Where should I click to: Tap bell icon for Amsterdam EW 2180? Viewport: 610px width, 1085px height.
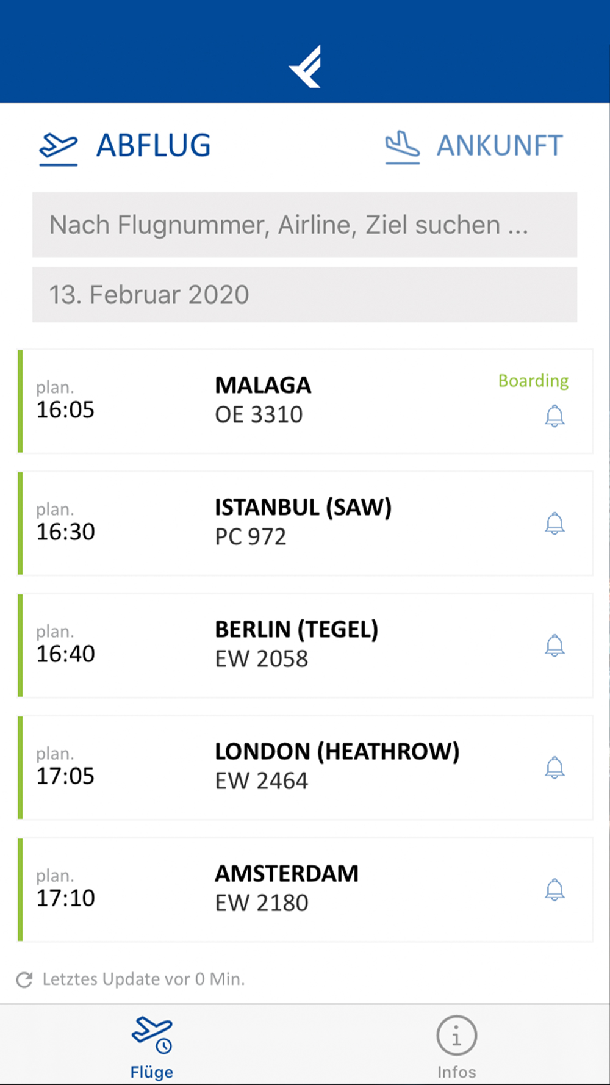click(554, 890)
